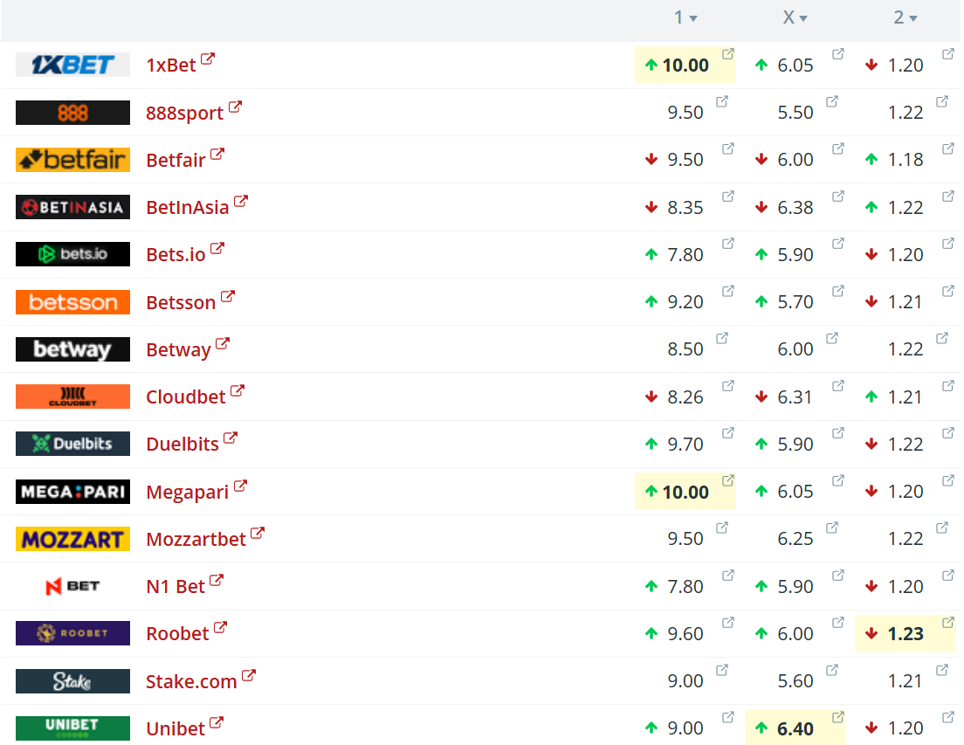Click the external icon beside 888sport's 9.50 odds
The width and height of the screenshot is (964, 745).
[722, 102]
